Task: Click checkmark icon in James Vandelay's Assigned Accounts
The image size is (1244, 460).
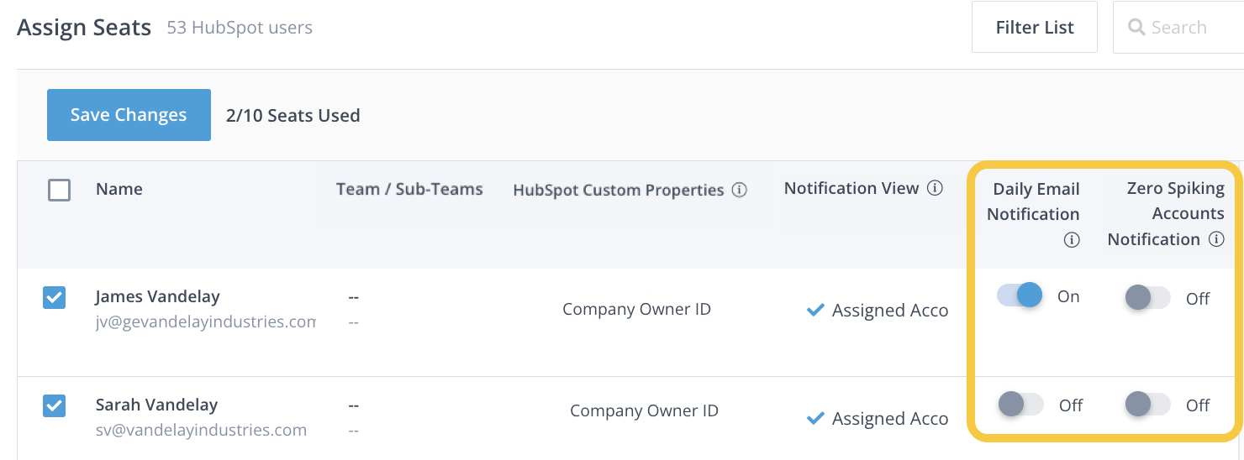Action: (x=814, y=311)
